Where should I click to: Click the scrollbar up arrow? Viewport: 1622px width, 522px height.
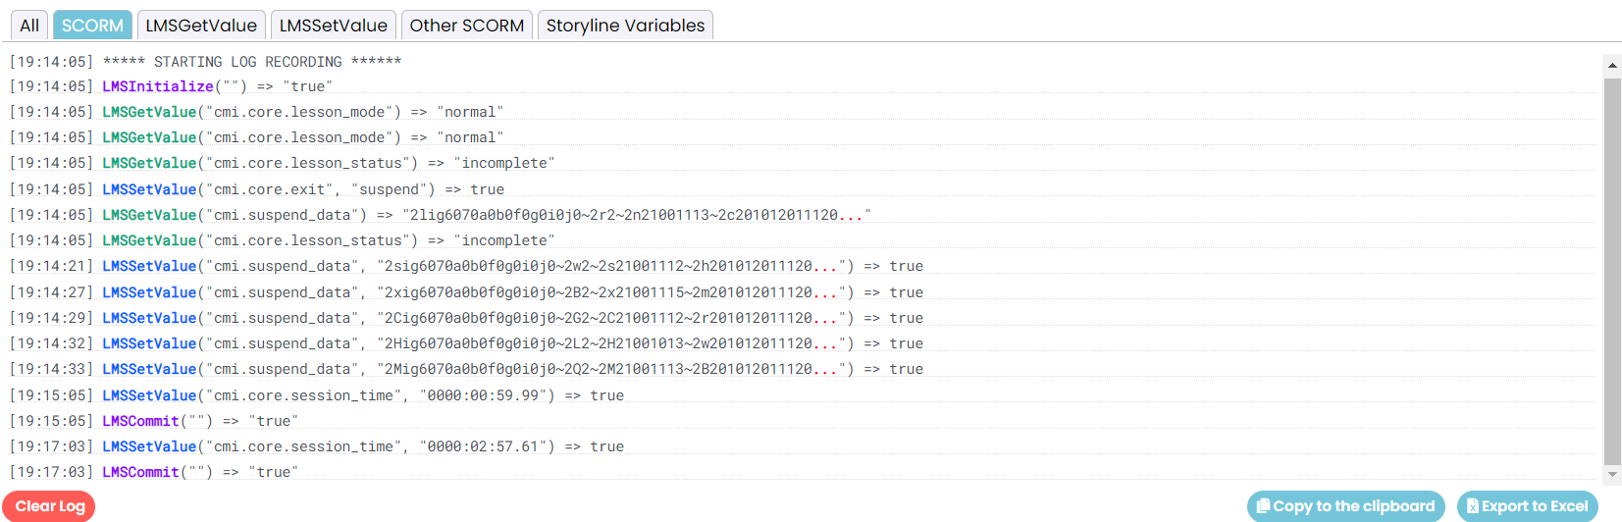click(1612, 66)
